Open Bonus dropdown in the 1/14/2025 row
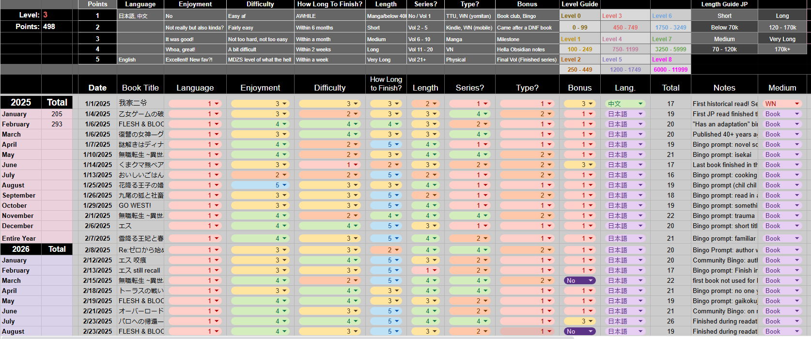The height and width of the screenshot is (339, 811). point(579,165)
